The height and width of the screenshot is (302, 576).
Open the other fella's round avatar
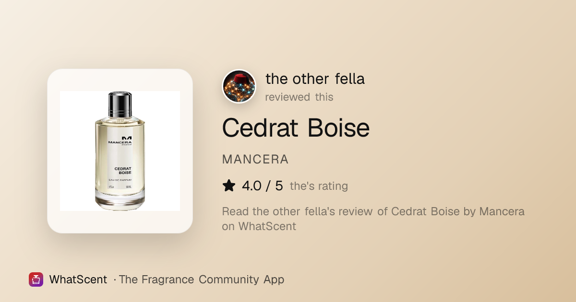click(239, 86)
